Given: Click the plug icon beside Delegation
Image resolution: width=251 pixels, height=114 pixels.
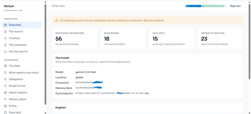Looking at the screenshot, I should [5, 79].
